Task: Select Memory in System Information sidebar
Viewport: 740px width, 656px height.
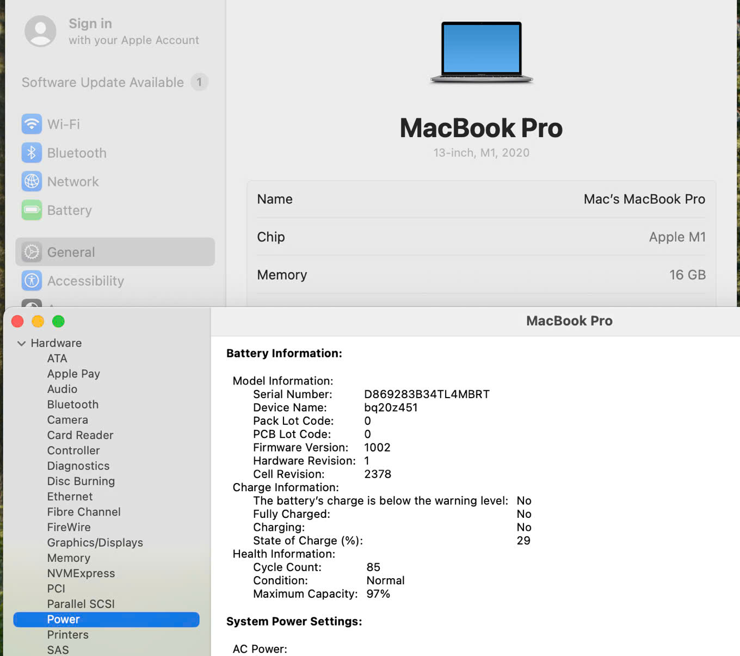Action: [69, 558]
